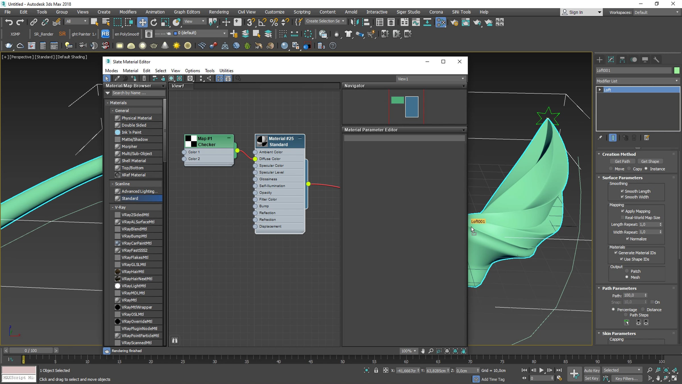This screenshot has width=682, height=384.
Task: Enable Real-World Map Size checkbox
Action: pos(623,218)
